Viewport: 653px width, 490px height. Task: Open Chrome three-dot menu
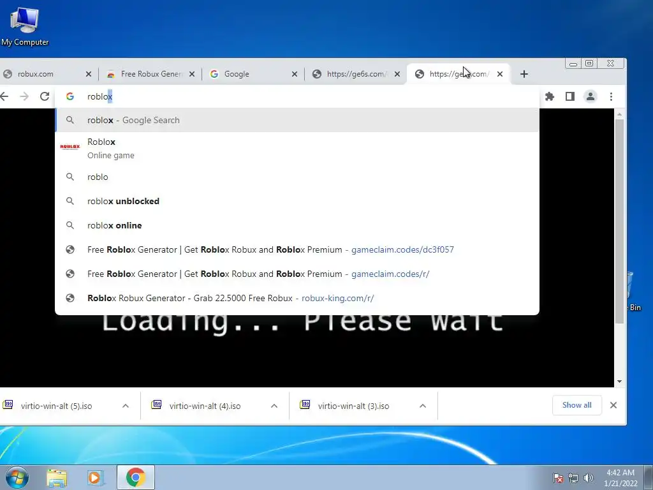pos(611,96)
